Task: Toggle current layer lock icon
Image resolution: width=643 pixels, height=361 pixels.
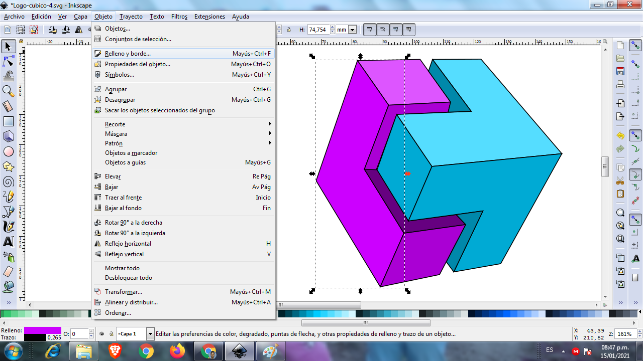Action: point(111,333)
